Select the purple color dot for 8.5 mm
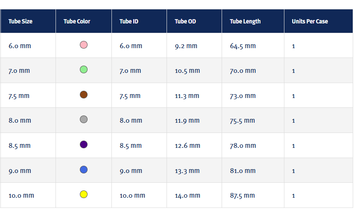 click(84, 144)
